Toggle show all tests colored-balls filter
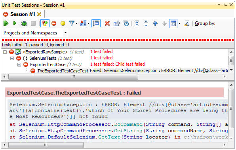The image size is (236, 150). pos(45,23)
